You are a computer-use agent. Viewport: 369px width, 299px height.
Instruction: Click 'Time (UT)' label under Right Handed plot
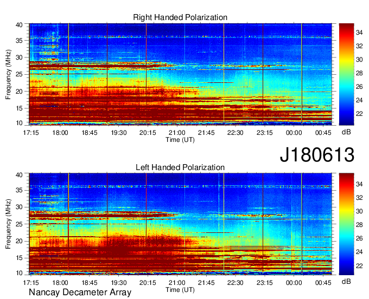click(180, 140)
